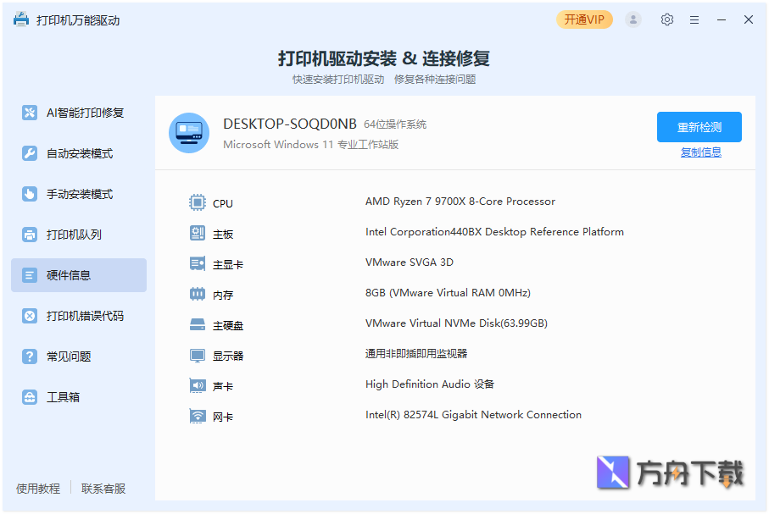This screenshot has width=769, height=514.
Task: Click the VMware Virtual NVMe Disk(63.99GB) value
Action: (456, 323)
